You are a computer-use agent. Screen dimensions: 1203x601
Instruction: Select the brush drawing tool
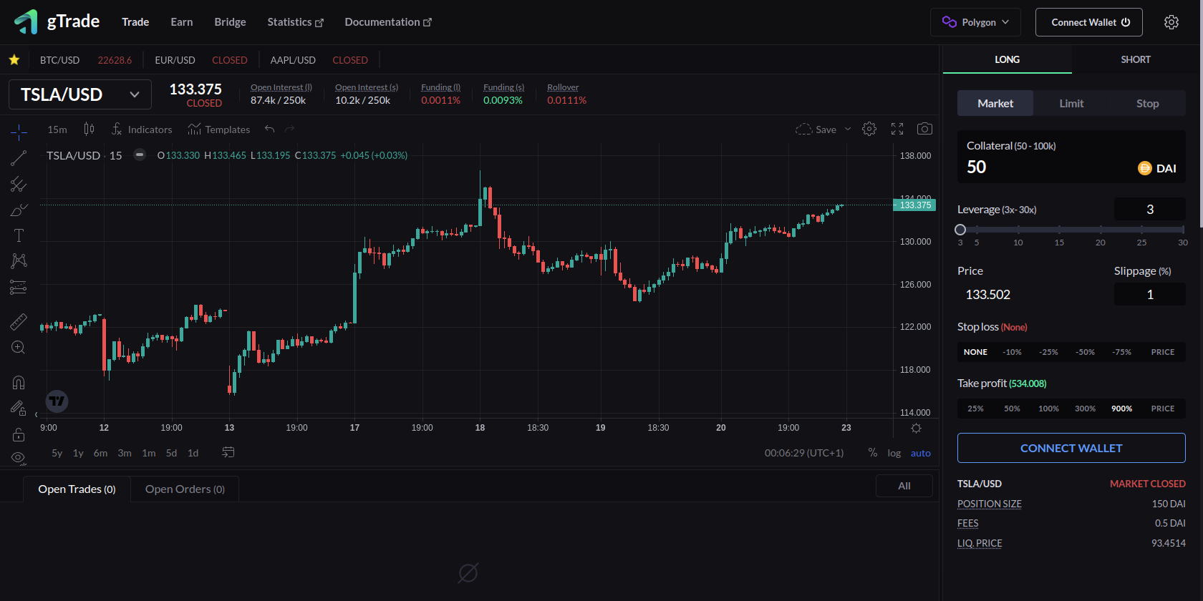click(x=19, y=210)
